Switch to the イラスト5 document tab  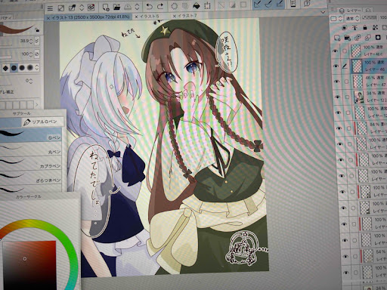[x=147, y=17]
